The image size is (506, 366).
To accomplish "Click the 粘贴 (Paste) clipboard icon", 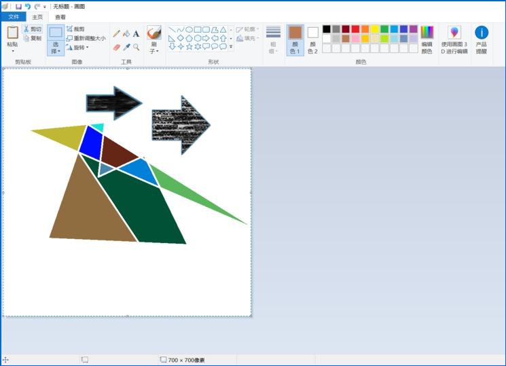I will [x=13, y=33].
